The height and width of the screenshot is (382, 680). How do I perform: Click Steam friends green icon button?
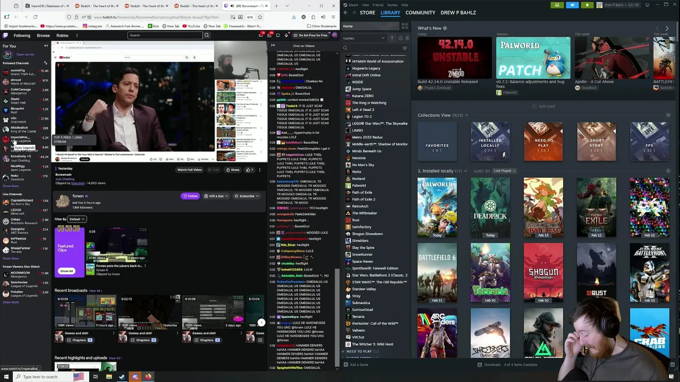(x=557, y=5)
